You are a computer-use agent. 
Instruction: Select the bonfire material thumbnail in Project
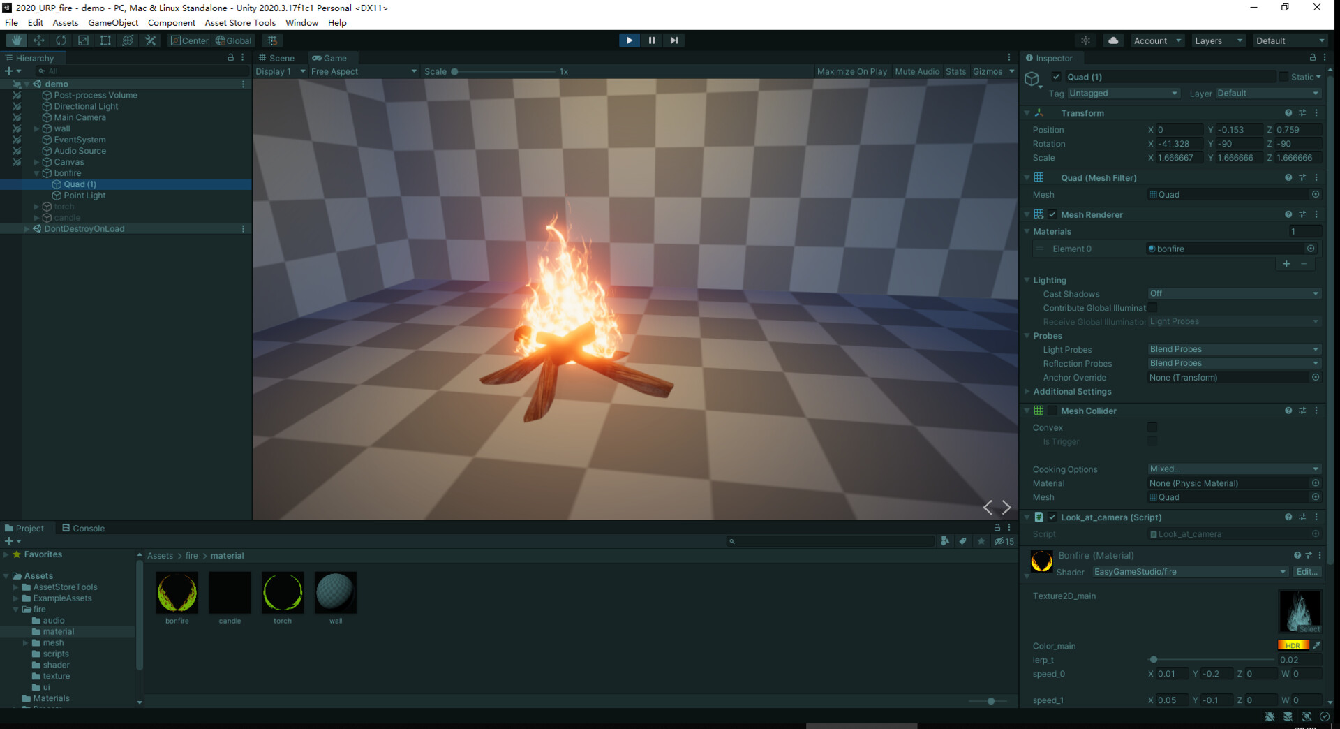[x=177, y=594]
